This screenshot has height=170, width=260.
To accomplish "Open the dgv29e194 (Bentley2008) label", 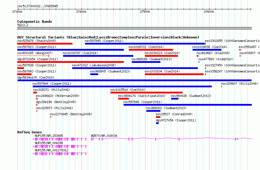I will (56, 102).
